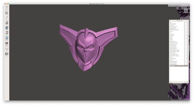
Task: Select the Breast Plate back 4 row
Action: pyautogui.click(x=179, y=64)
